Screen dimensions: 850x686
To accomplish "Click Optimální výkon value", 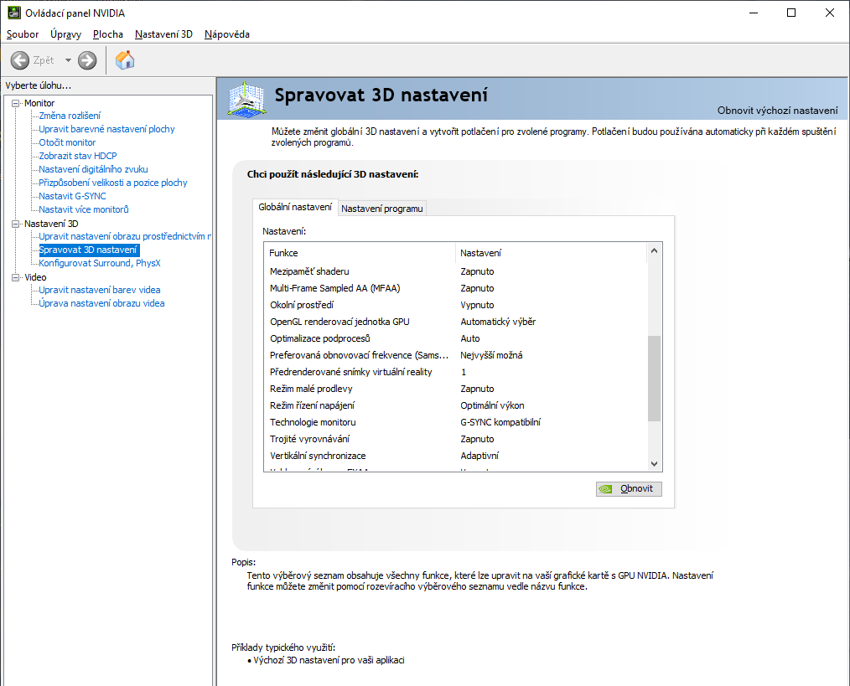I will tap(492, 406).
